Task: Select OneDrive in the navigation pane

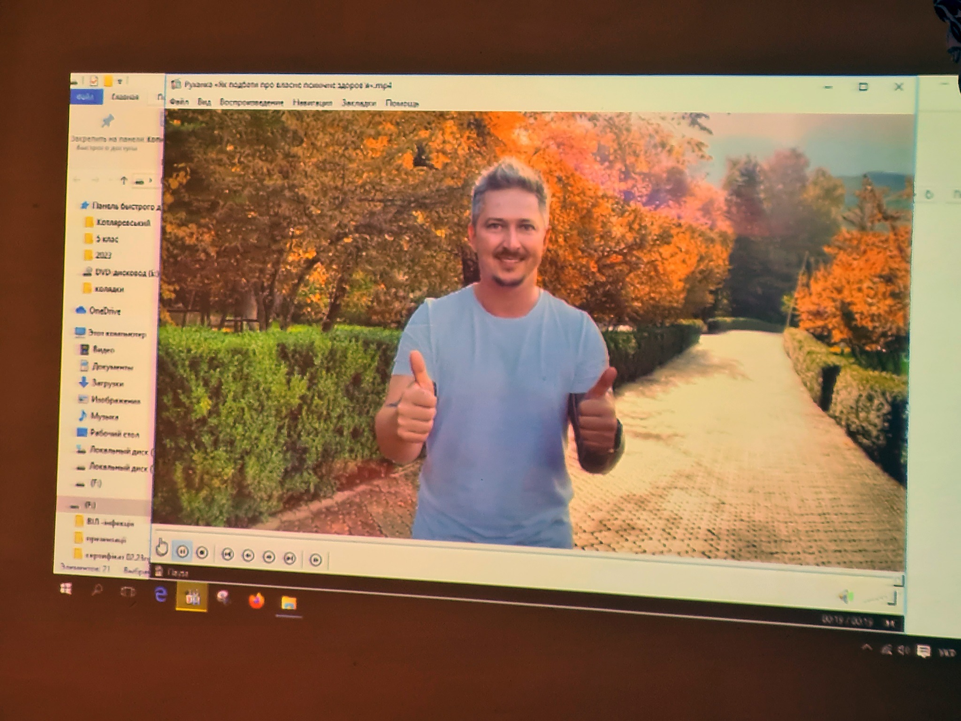Action: (98, 311)
